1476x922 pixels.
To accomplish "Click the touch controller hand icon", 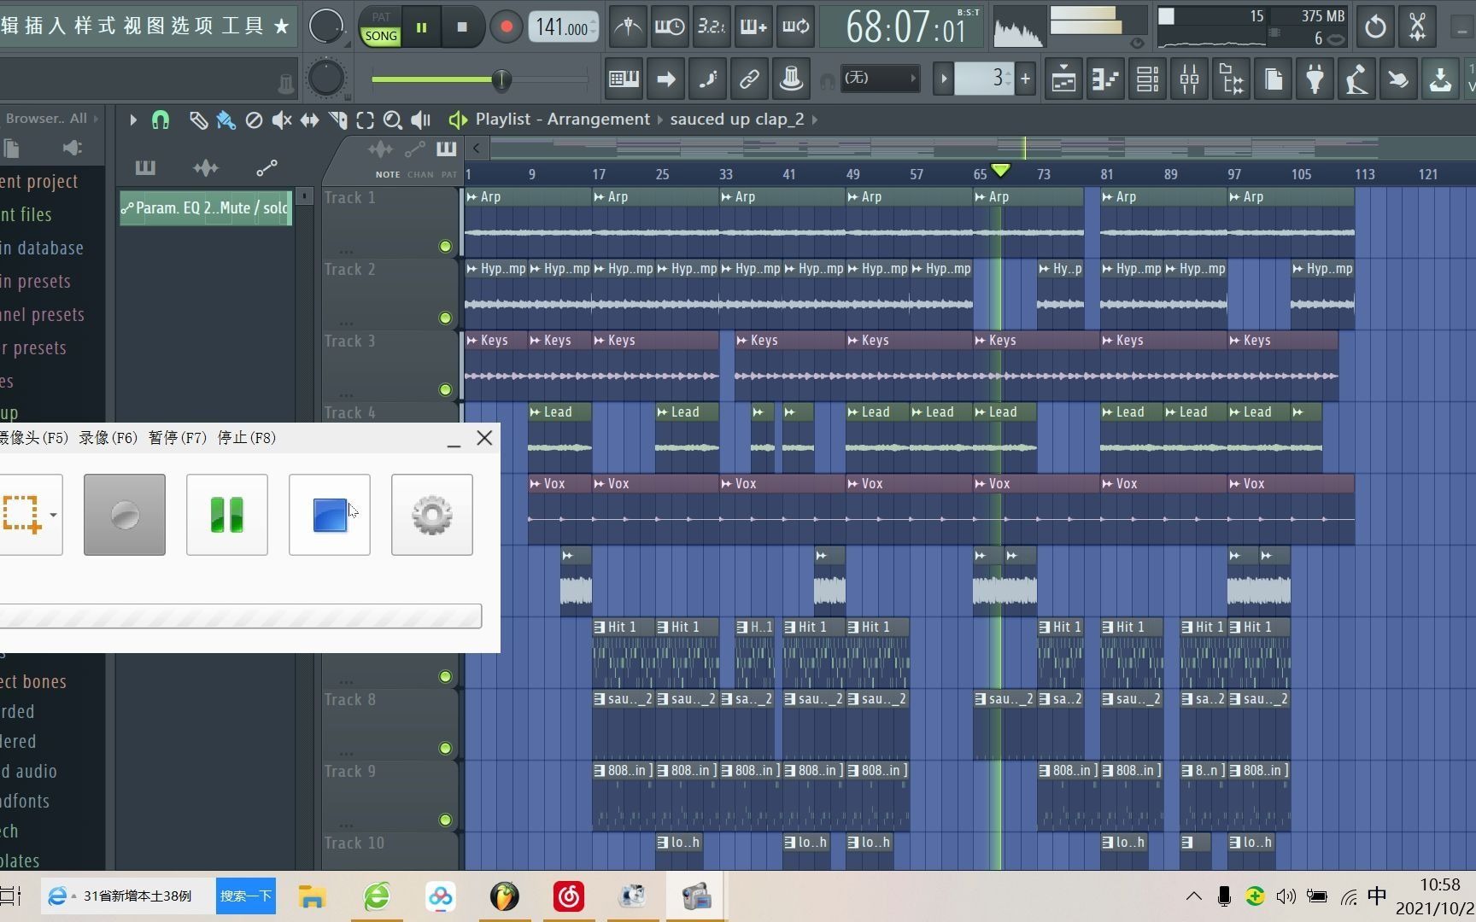I will point(1398,79).
